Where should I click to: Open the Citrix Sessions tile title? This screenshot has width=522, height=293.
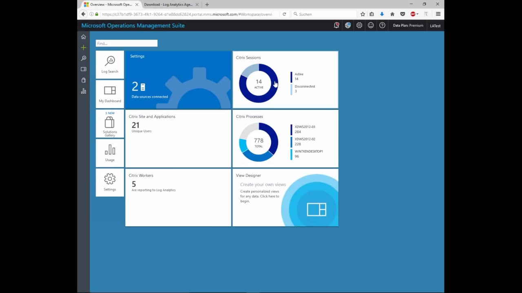coord(248,57)
